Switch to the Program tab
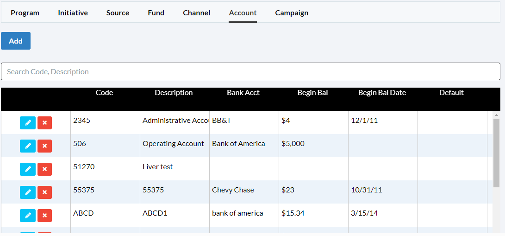This screenshot has width=505, height=236. [x=25, y=13]
